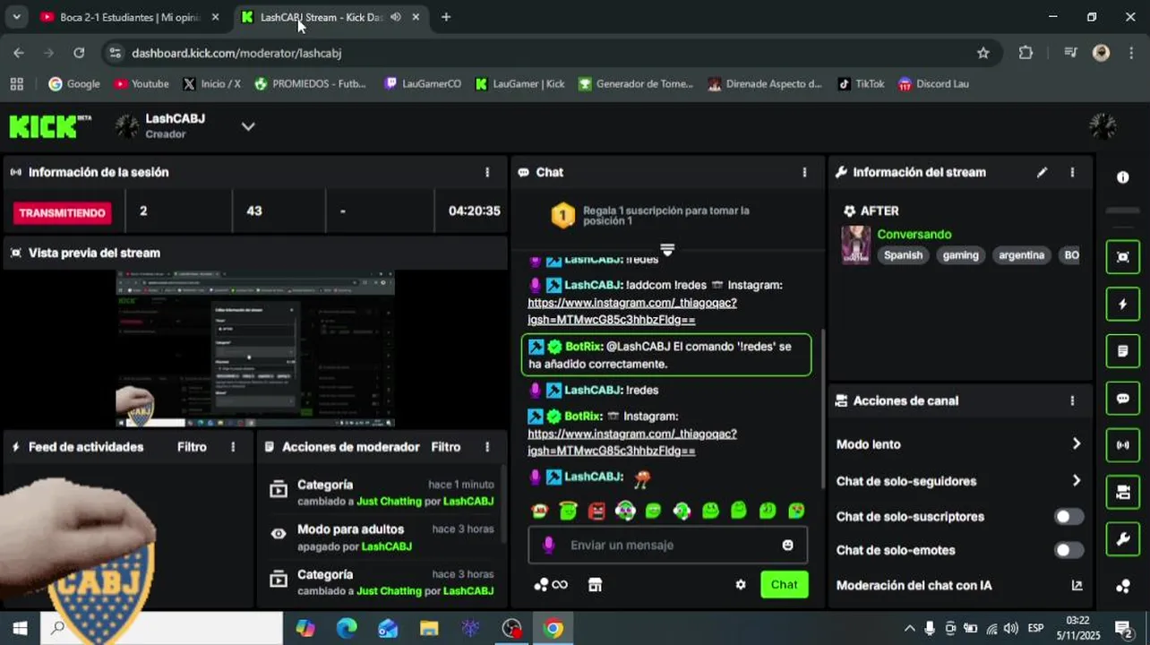Click the stream preview thumbnail
This screenshot has width=1150, height=645.
(x=255, y=349)
